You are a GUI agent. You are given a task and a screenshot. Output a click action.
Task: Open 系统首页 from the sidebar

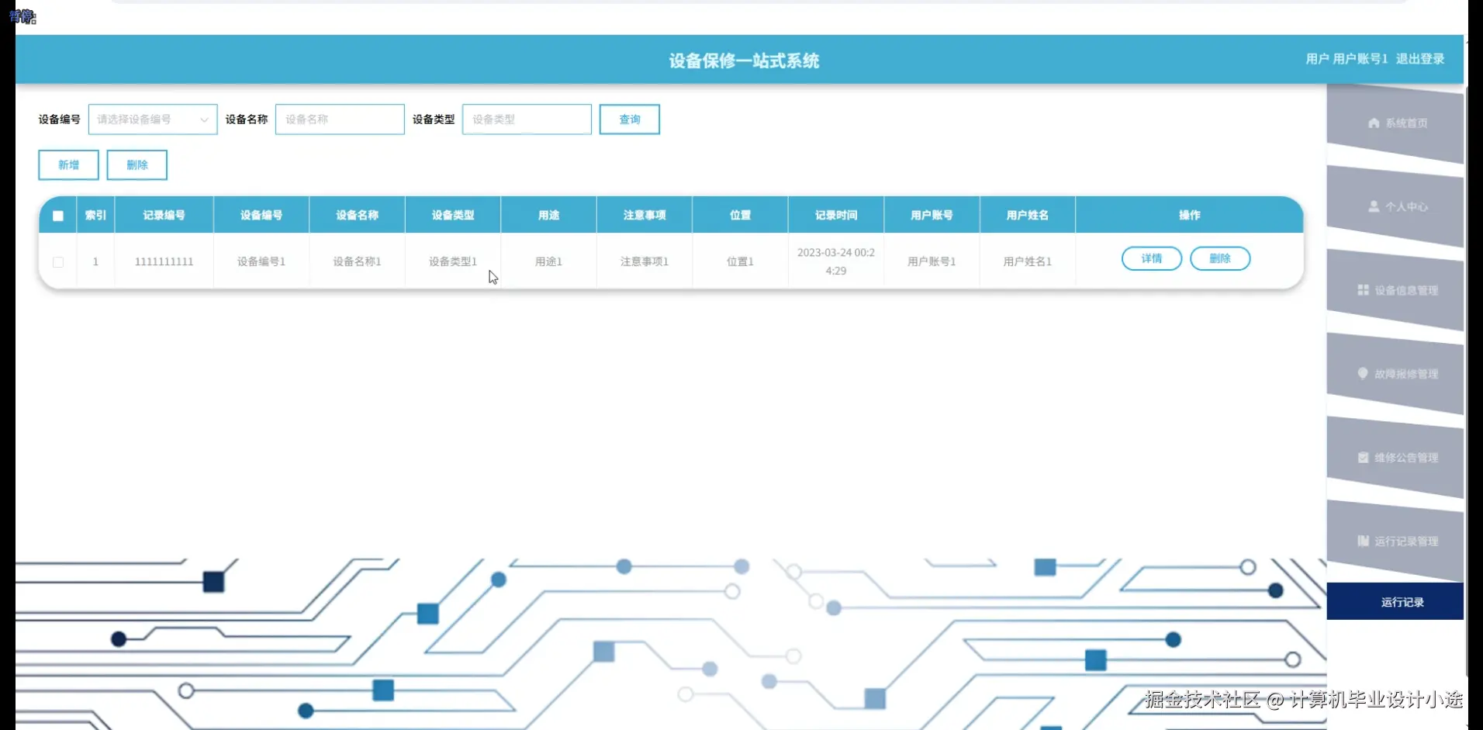click(x=1395, y=123)
